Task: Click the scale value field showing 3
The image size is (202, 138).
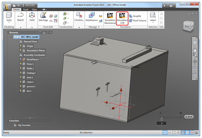Action: (162, 123)
